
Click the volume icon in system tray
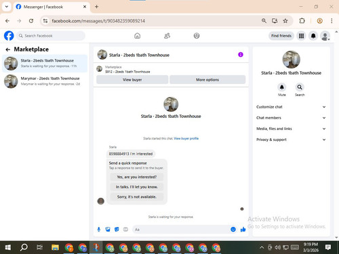(x=277, y=247)
